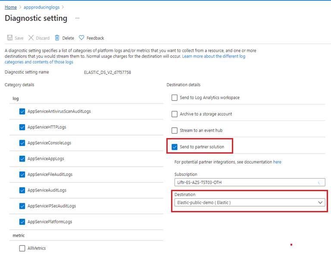The height and width of the screenshot is (255, 331).
Task: Enable Archive to a storage account
Action: (x=175, y=114)
